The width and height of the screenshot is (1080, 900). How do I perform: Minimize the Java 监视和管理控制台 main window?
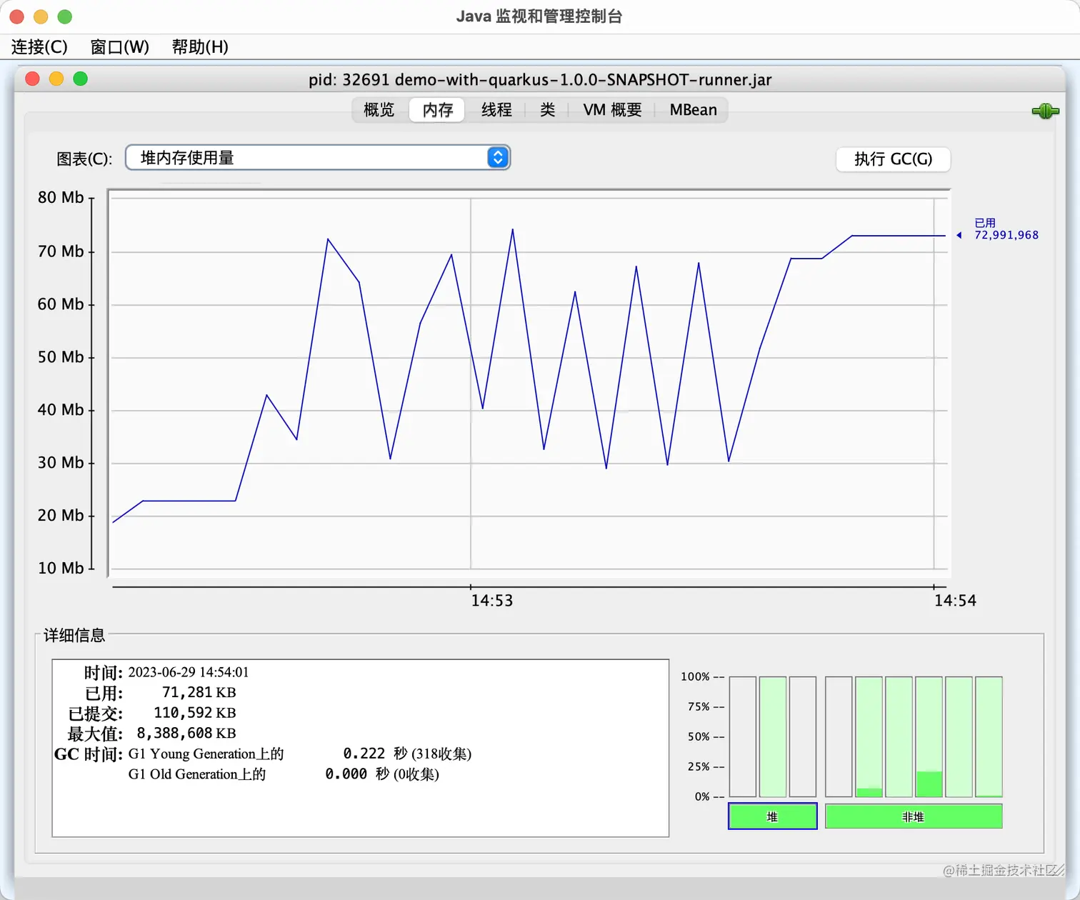pos(41,16)
